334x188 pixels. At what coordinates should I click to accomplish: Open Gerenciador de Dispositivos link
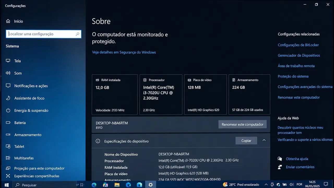(x=299, y=55)
